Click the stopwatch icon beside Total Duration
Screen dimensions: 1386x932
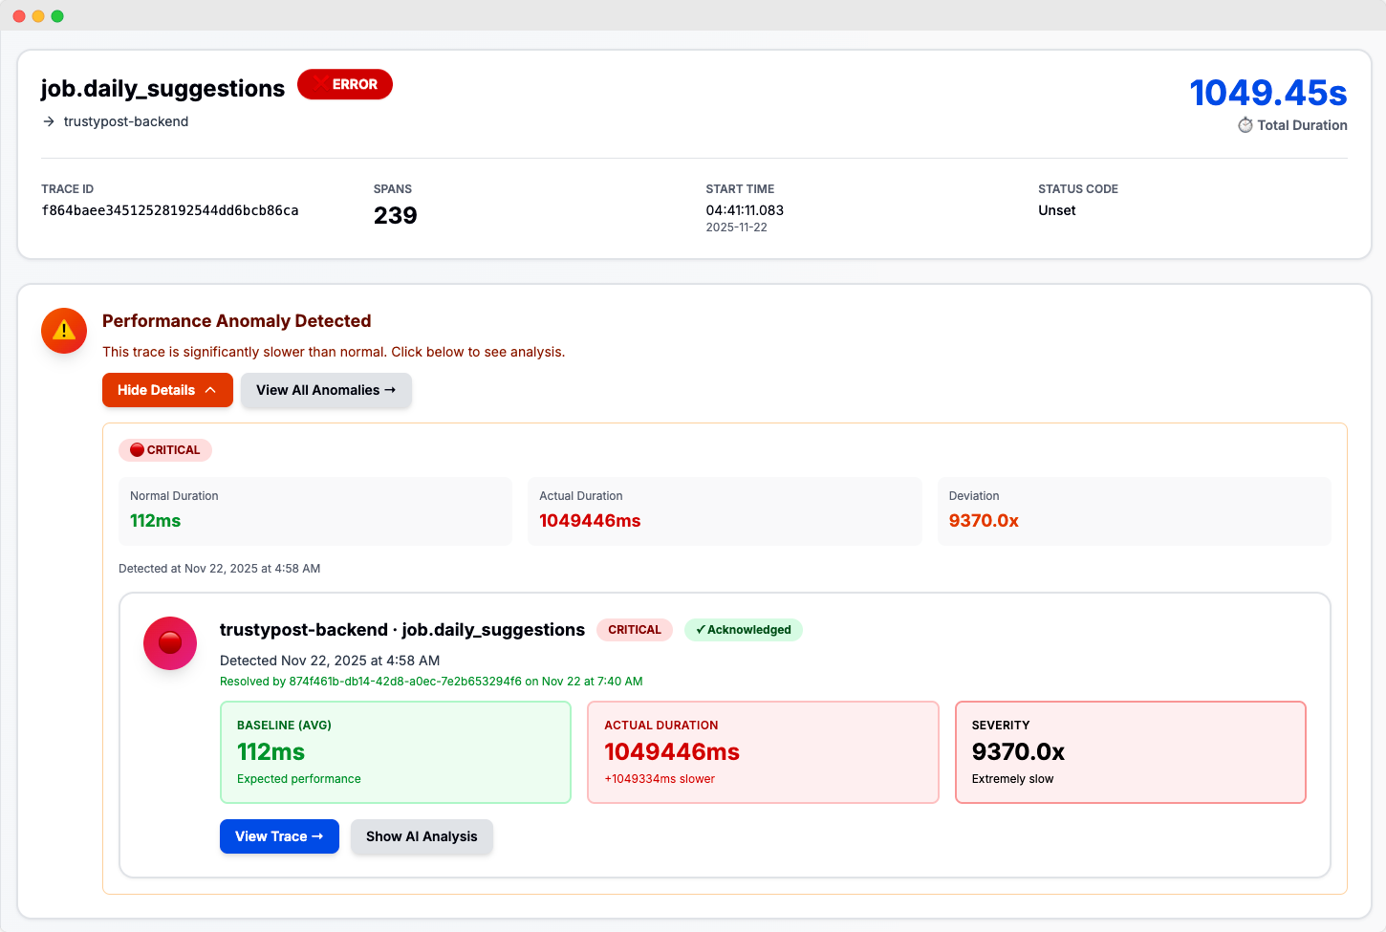pos(1245,125)
